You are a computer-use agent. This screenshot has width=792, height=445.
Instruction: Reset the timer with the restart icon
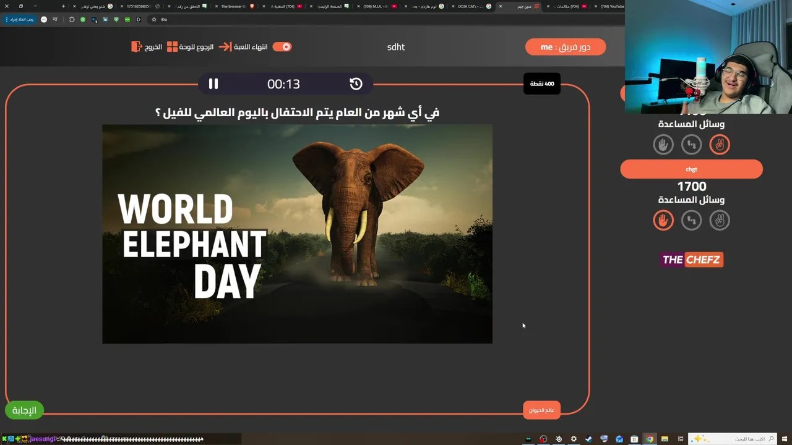tap(356, 83)
